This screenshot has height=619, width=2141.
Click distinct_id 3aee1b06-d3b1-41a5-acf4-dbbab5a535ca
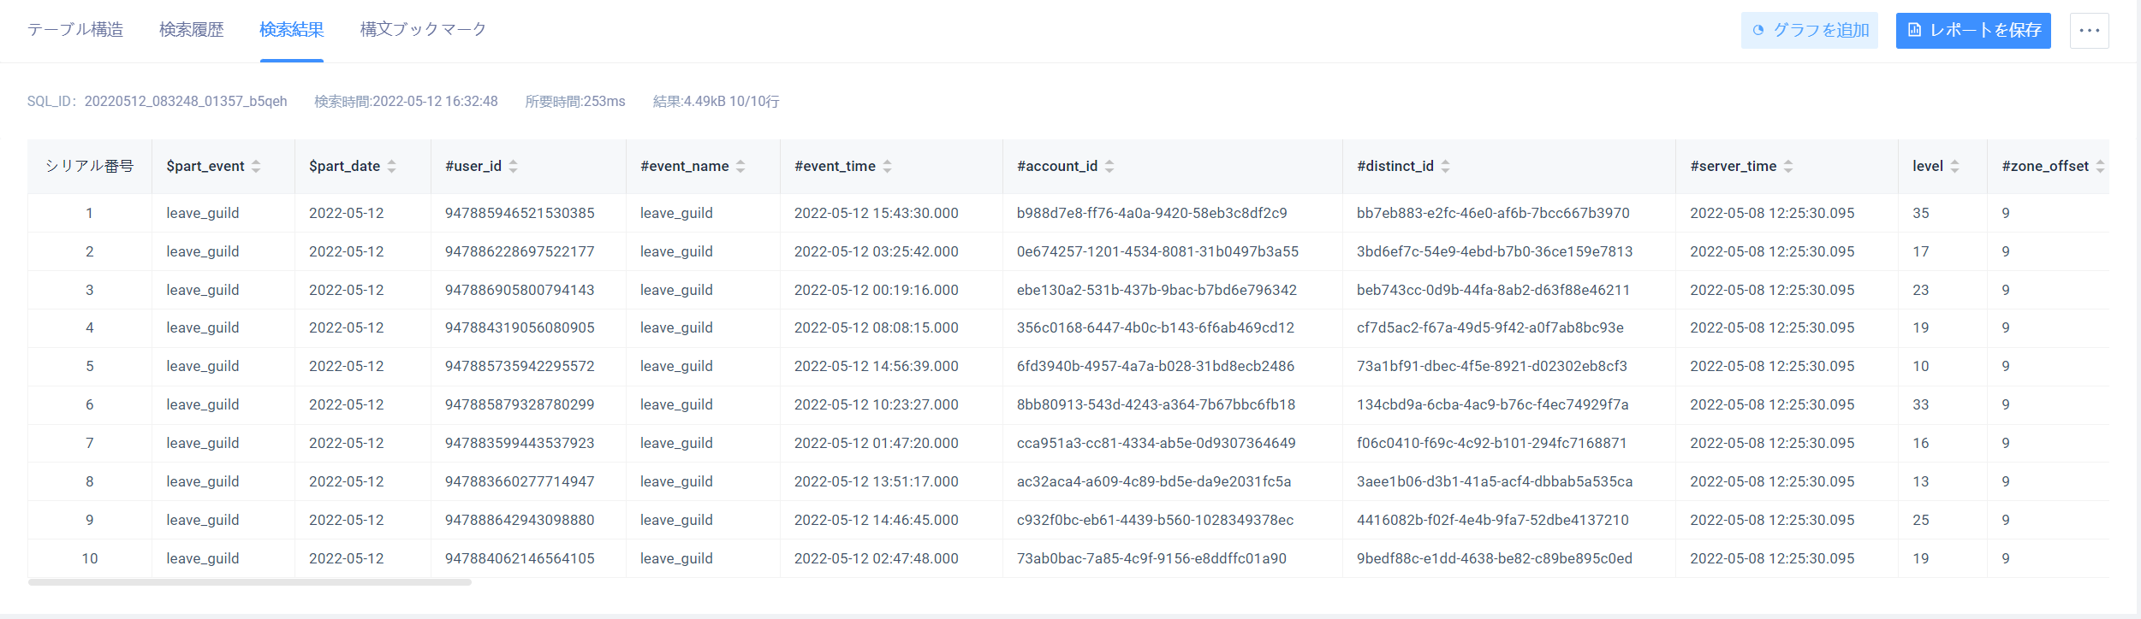1495,481
